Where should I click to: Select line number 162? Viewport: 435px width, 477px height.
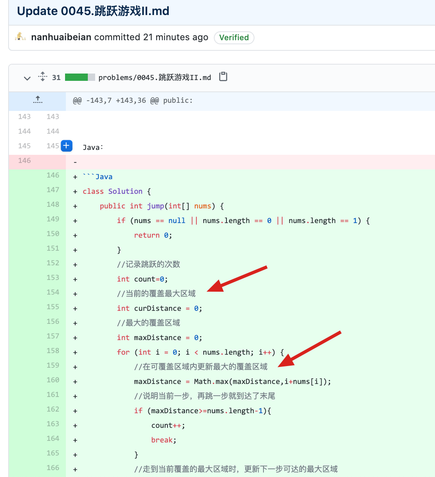pos(53,409)
